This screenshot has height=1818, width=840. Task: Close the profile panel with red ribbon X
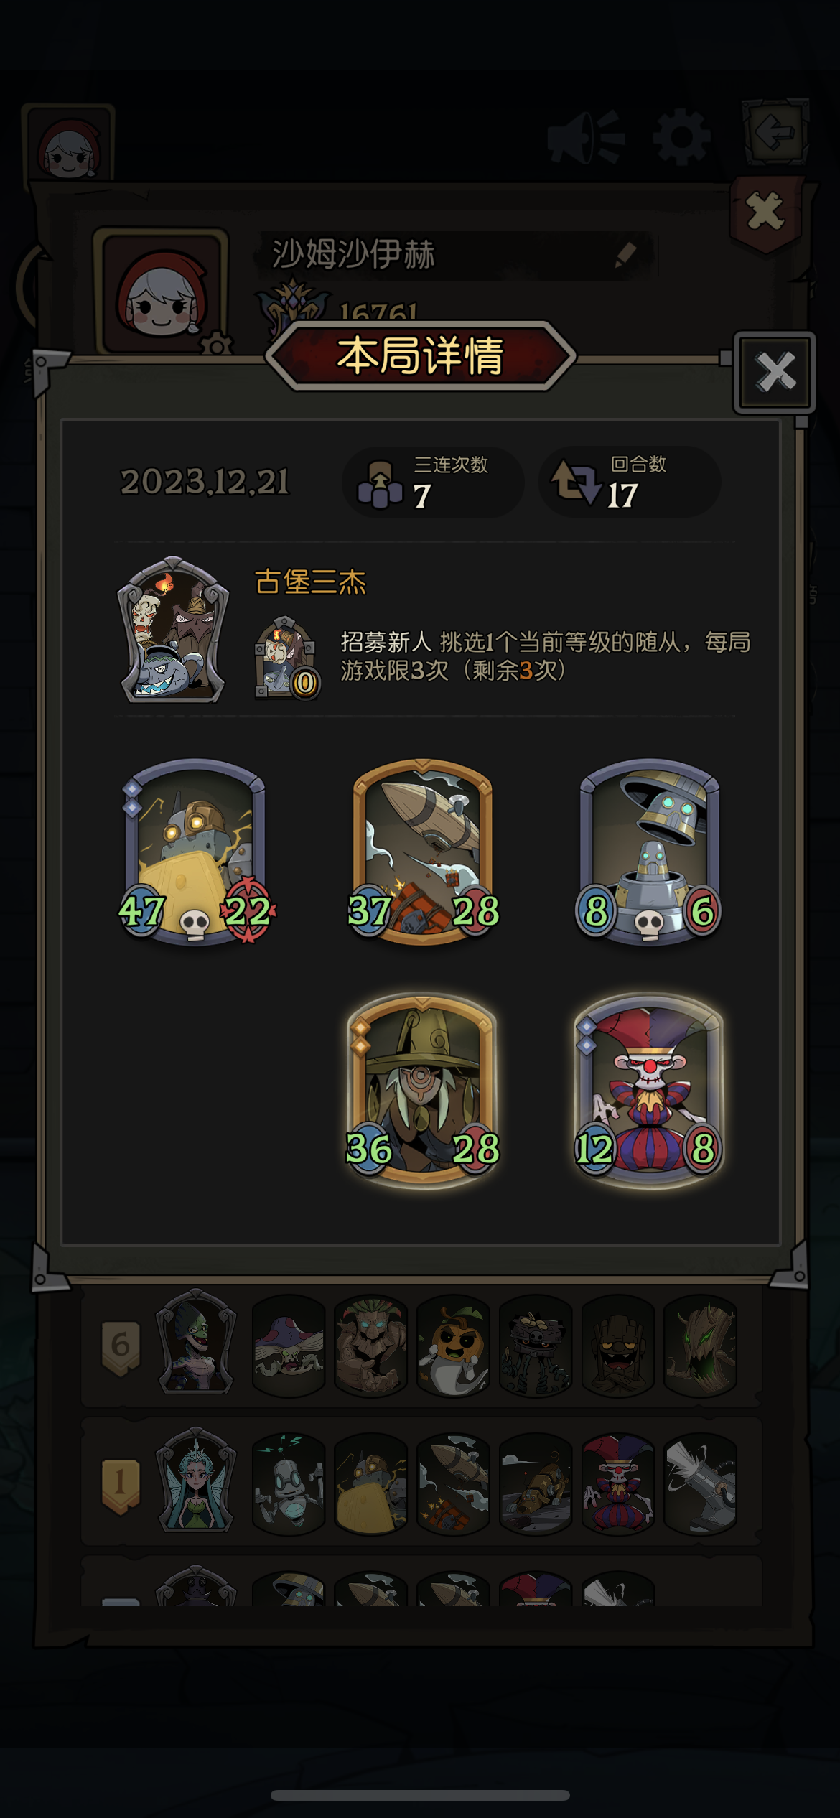(765, 213)
